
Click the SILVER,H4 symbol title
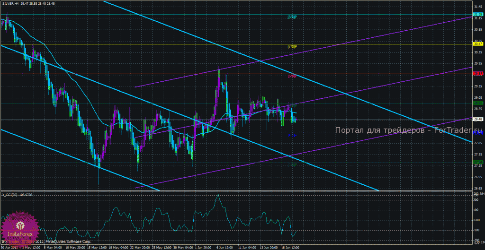pos(11,3)
